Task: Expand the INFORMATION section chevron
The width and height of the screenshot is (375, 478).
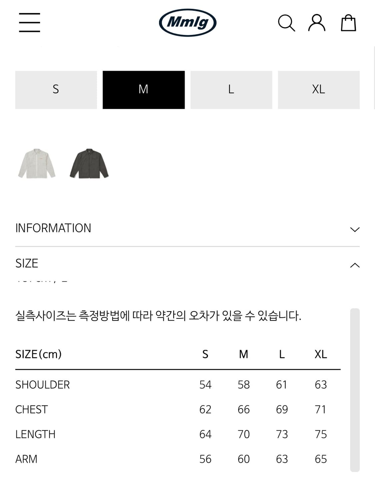Action: click(x=355, y=229)
